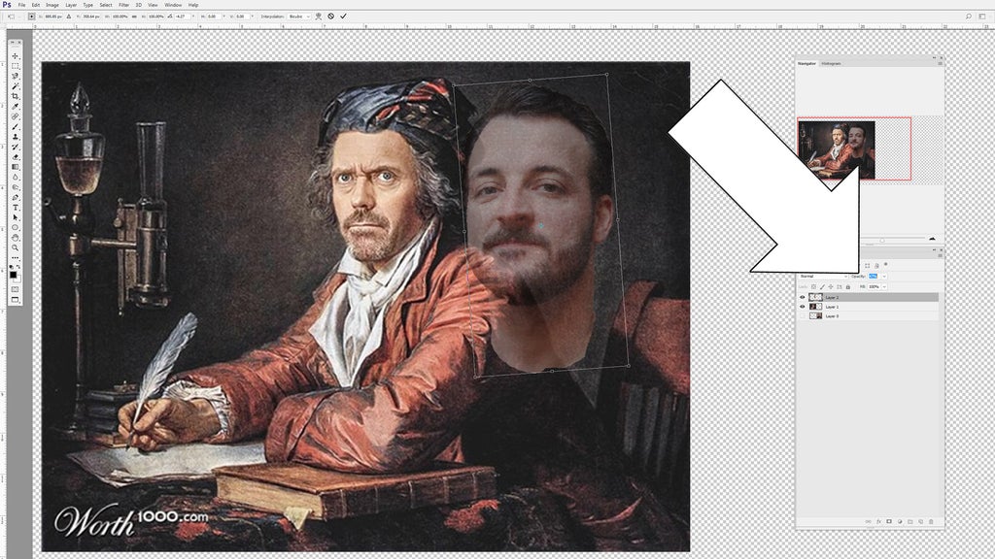The width and height of the screenshot is (995, 559).
Task: Select the Type tool
Action: coord(16,208)
